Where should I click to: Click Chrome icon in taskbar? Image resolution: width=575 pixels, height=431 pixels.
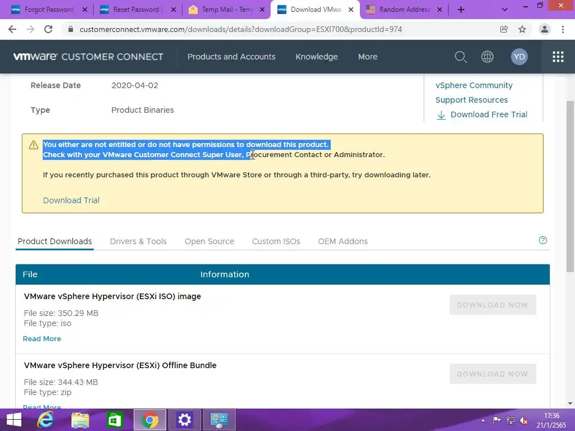point(149,420)
